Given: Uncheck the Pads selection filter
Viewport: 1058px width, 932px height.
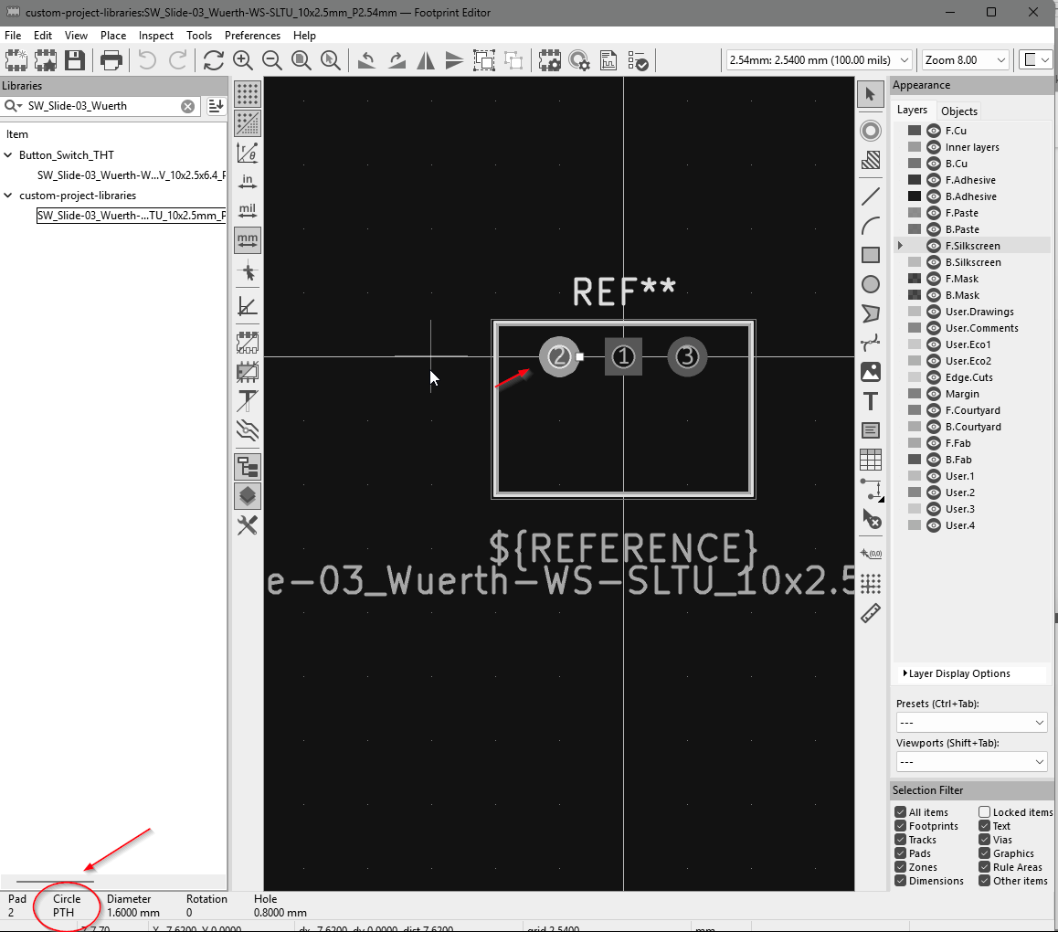Looking at the screenshot, I should tap(900, 853).
